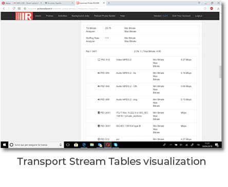Open the Probes menu in navbar
The width and height of the screenshot is (228, 187).
(49, 16)
